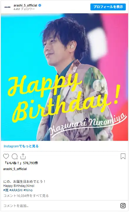The image size is (129, 212).
Task: Open the arashi_5_official header username link
Action: [25, 5]
